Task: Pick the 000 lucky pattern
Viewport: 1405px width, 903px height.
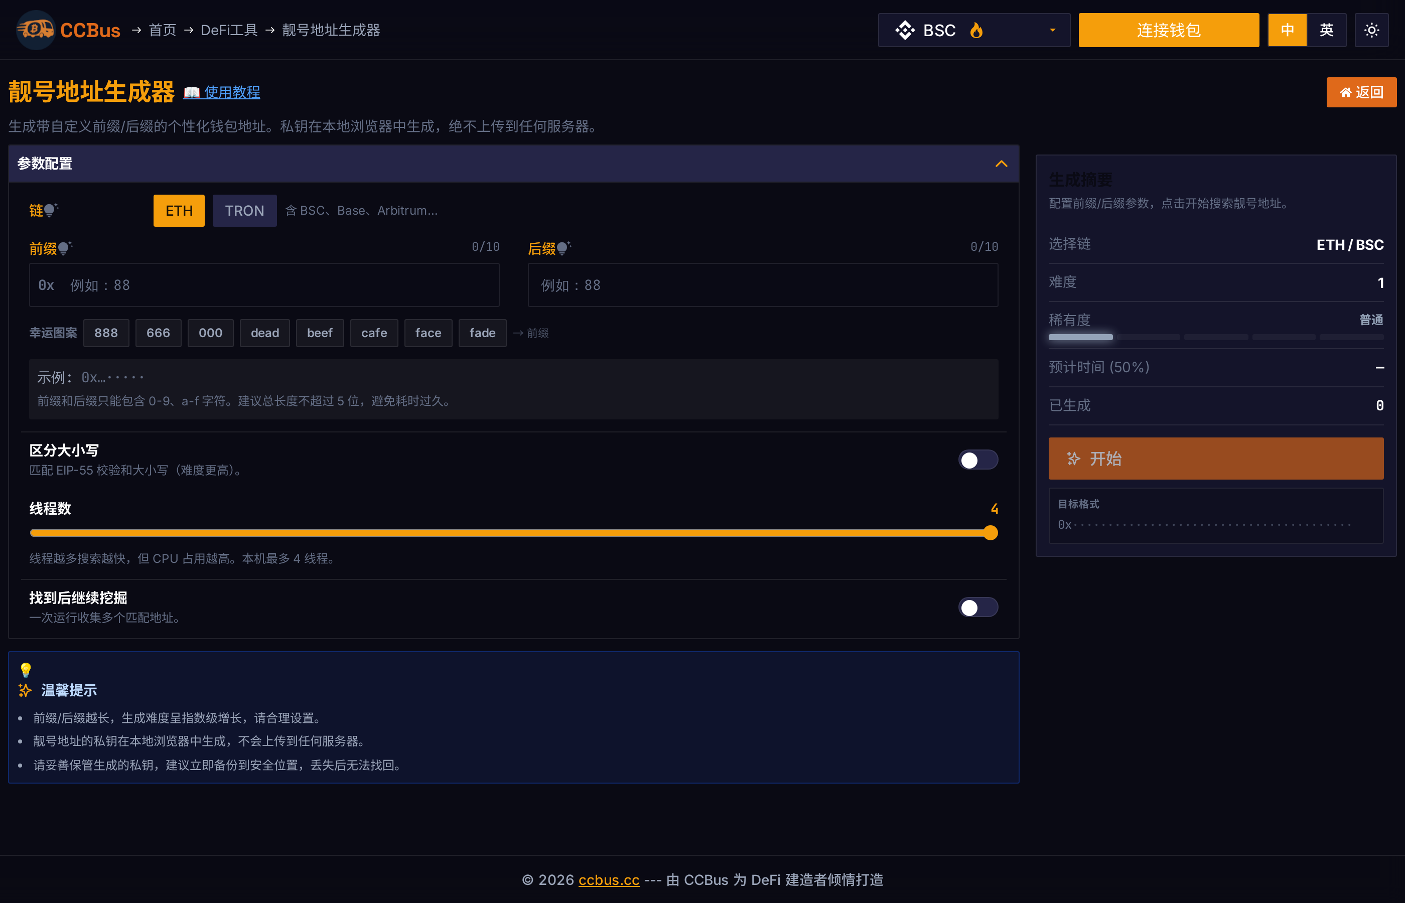Action: (211, 333)
